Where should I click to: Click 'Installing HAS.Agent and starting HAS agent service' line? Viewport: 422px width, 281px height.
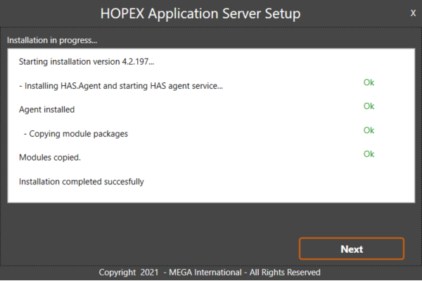click(x=121, y=86)
